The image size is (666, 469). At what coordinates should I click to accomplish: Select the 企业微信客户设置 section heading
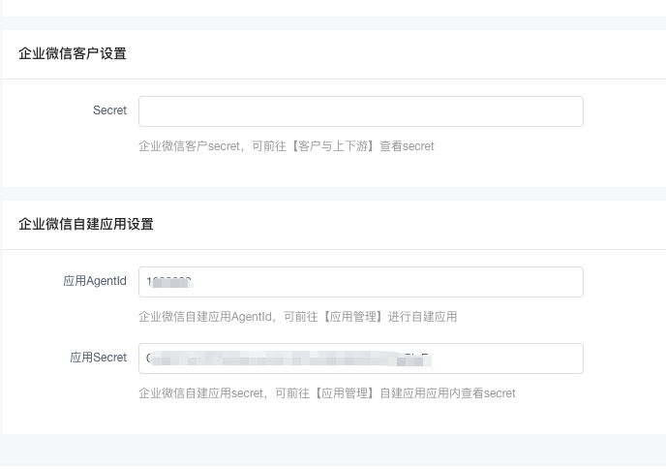pyautogui.click(x=73, y=53)
